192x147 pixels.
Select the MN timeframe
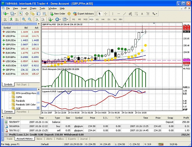tap(121, 19)
